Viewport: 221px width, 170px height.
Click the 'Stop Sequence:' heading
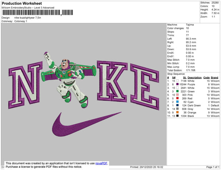(x=176, y=74)
